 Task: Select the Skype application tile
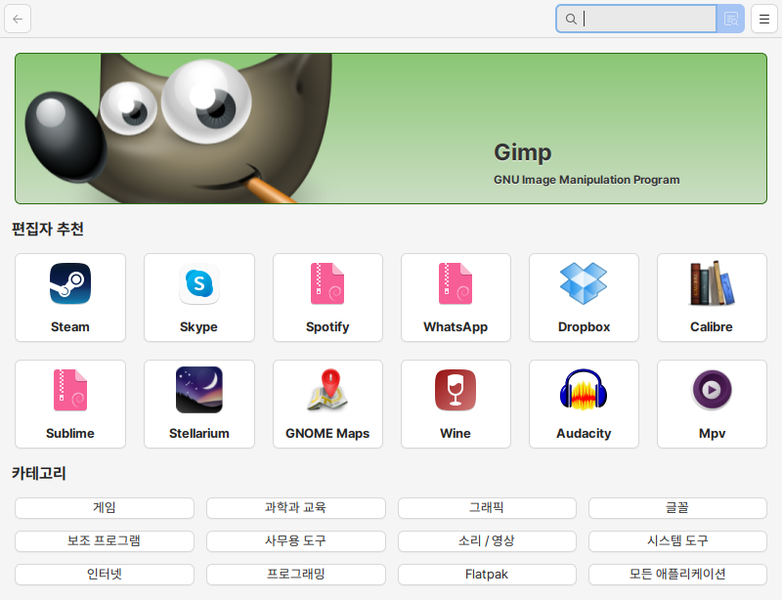199,297
